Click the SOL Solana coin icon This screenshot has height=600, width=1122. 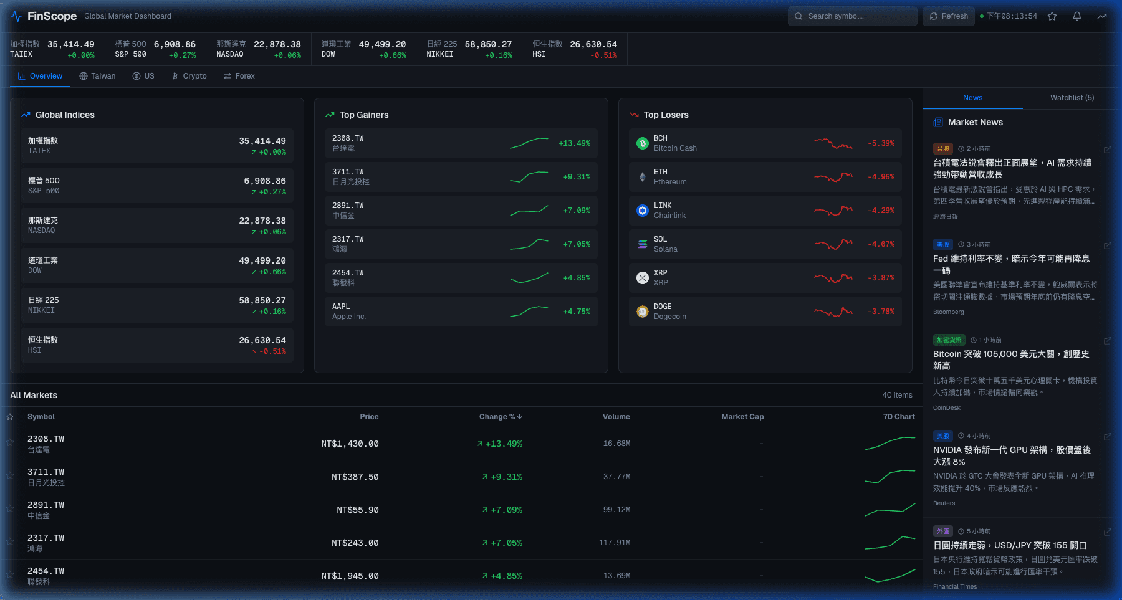pyautogui.click(x=643, y=244)
